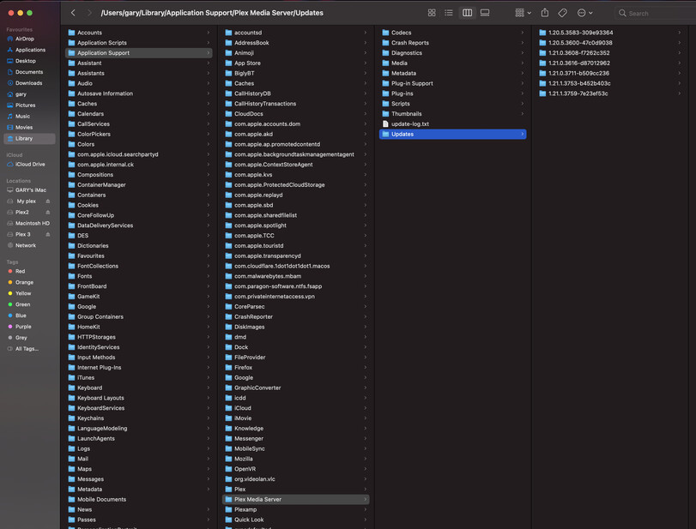The height and width of the screenshot is (529, 696).
Task: Select the Group Containers folder
Action: 138,317
